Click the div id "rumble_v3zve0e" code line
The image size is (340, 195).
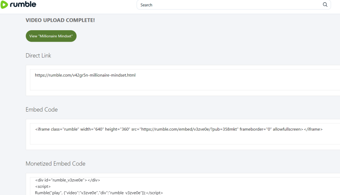pyautogui.click(x=67, y=180)
